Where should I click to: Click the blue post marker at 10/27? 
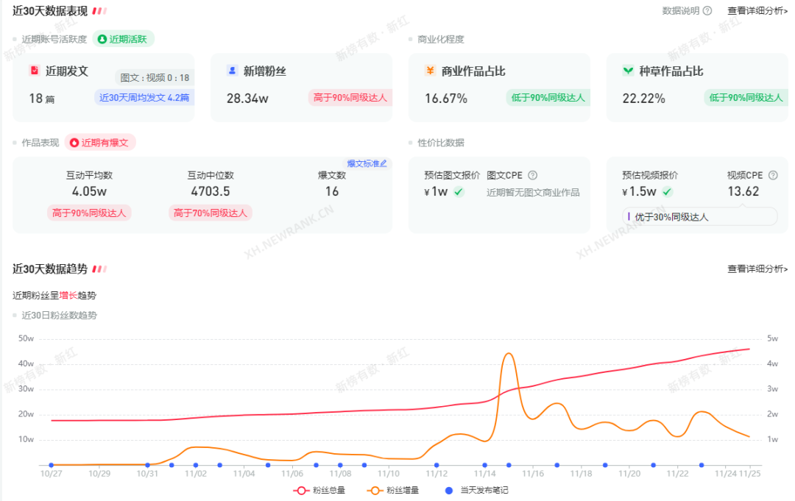[51, 465]
